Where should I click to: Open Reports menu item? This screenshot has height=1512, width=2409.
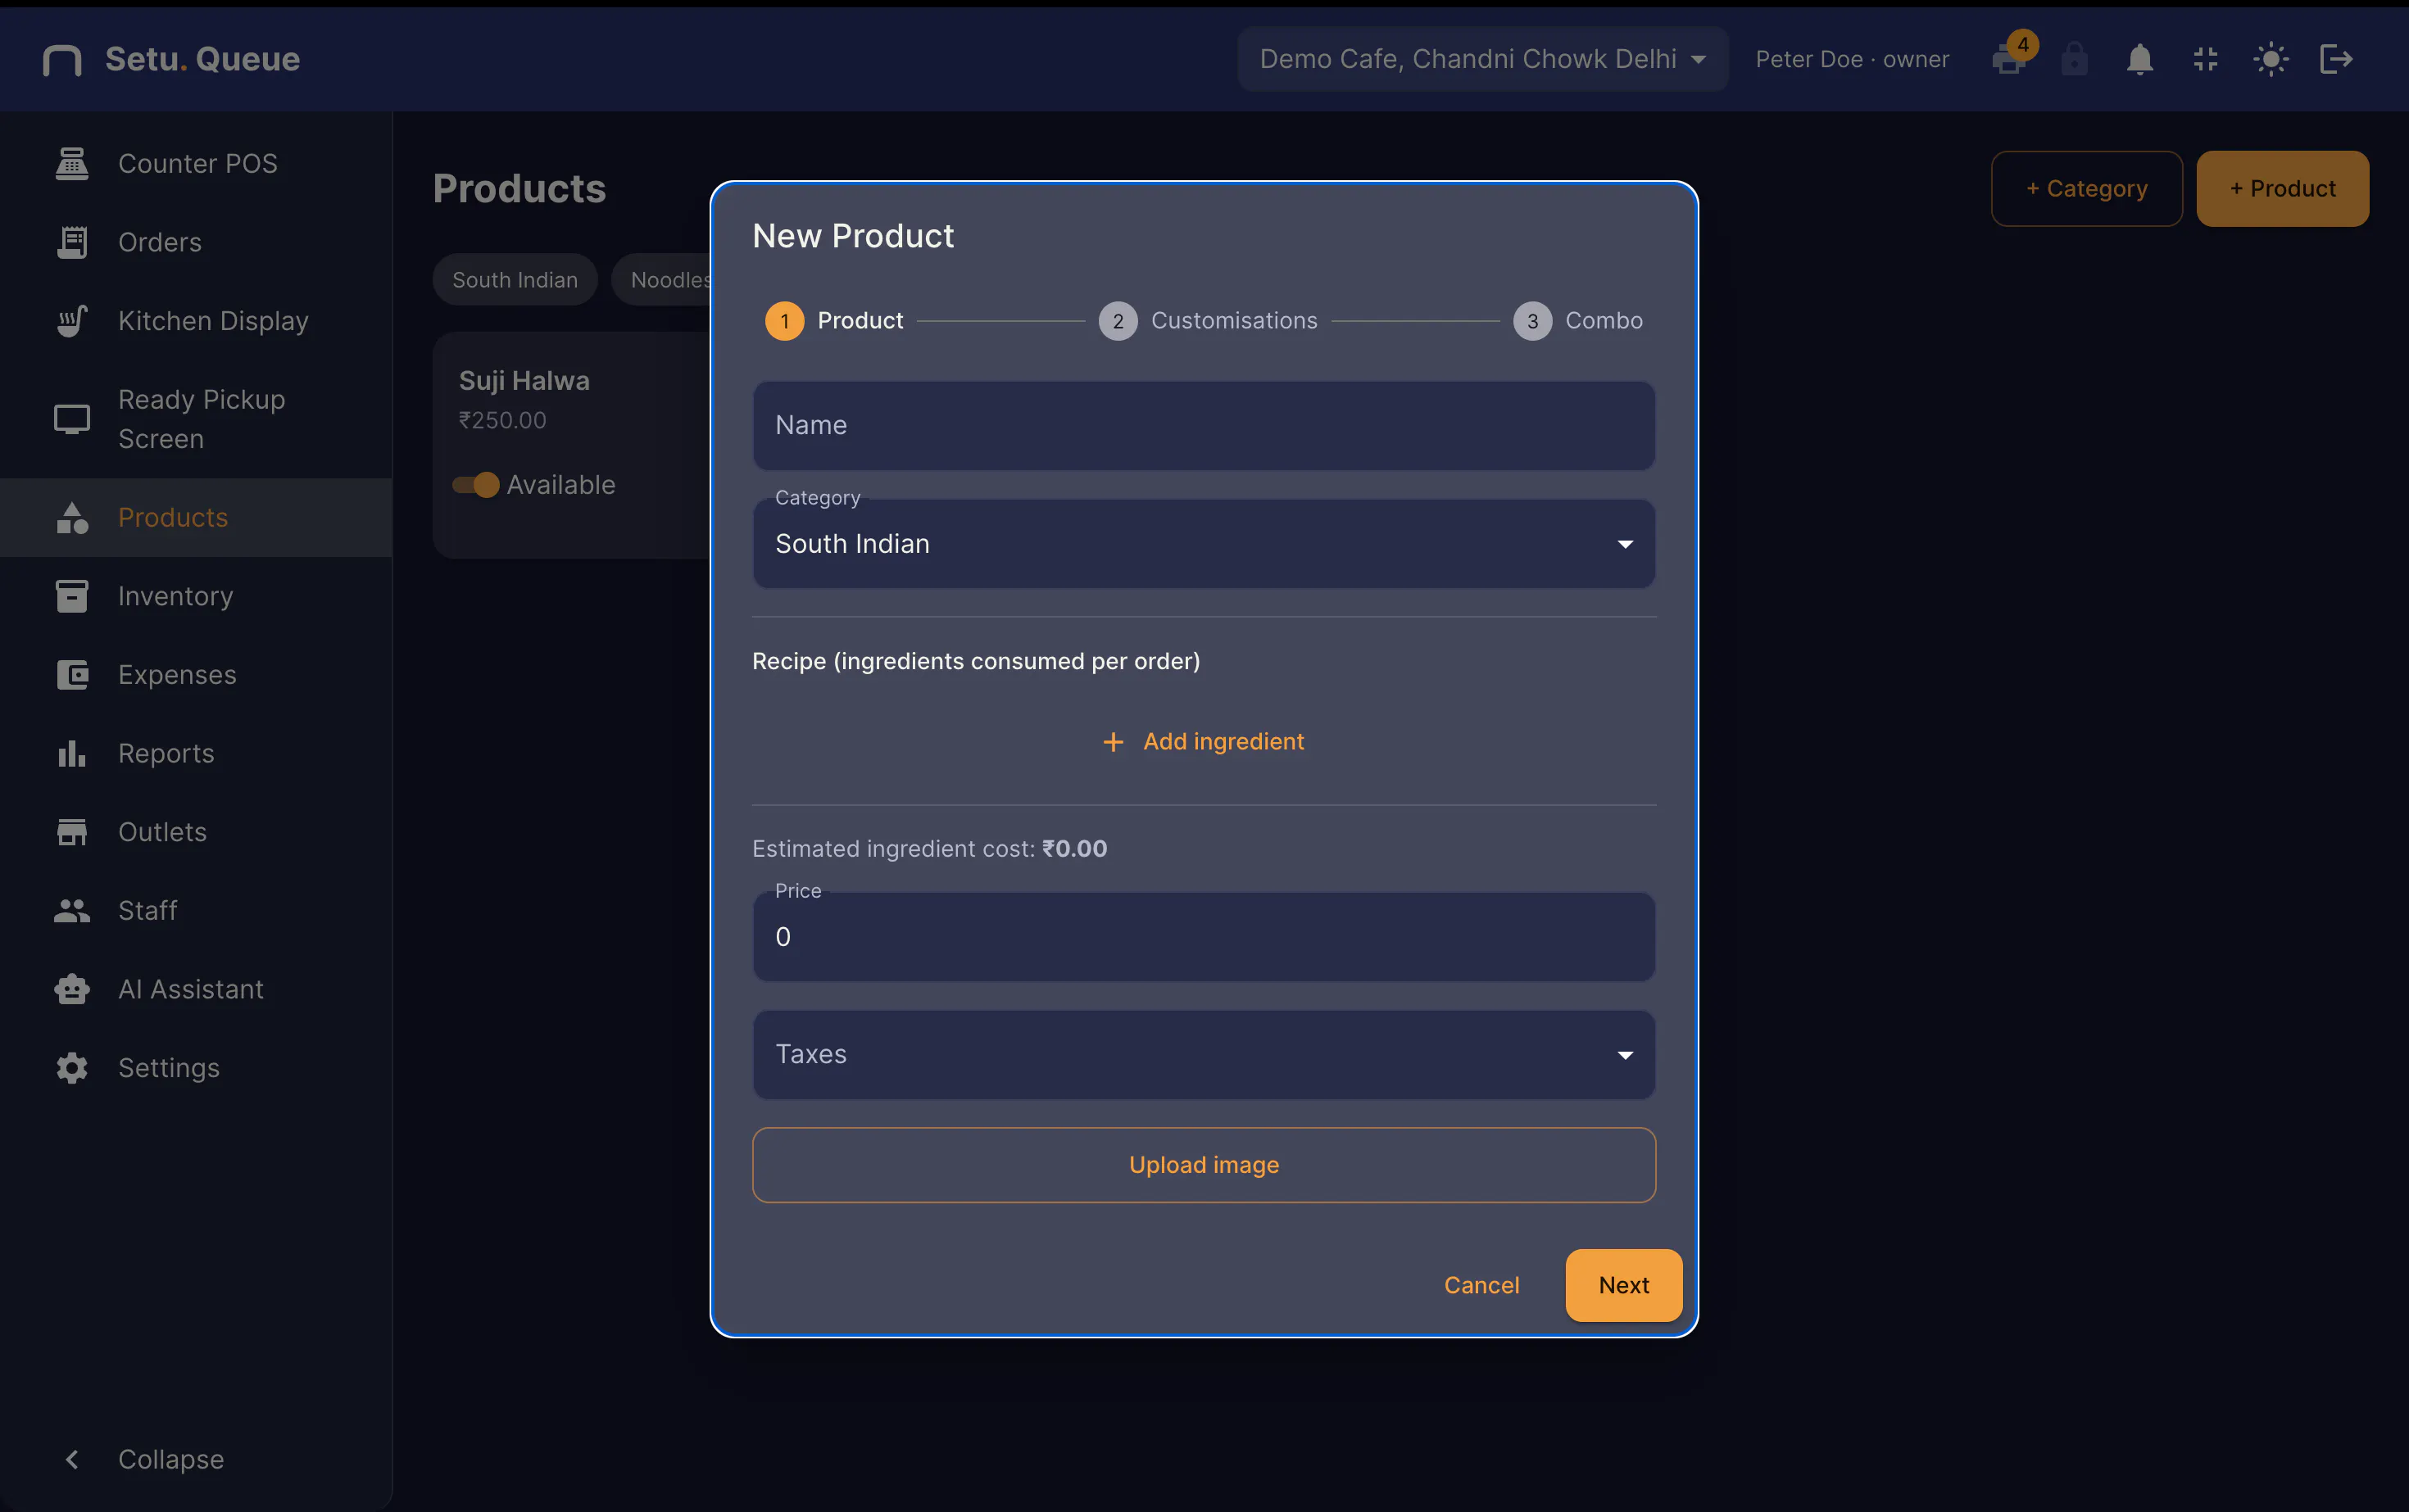[196, 753]
